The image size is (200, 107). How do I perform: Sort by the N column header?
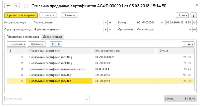16,51
